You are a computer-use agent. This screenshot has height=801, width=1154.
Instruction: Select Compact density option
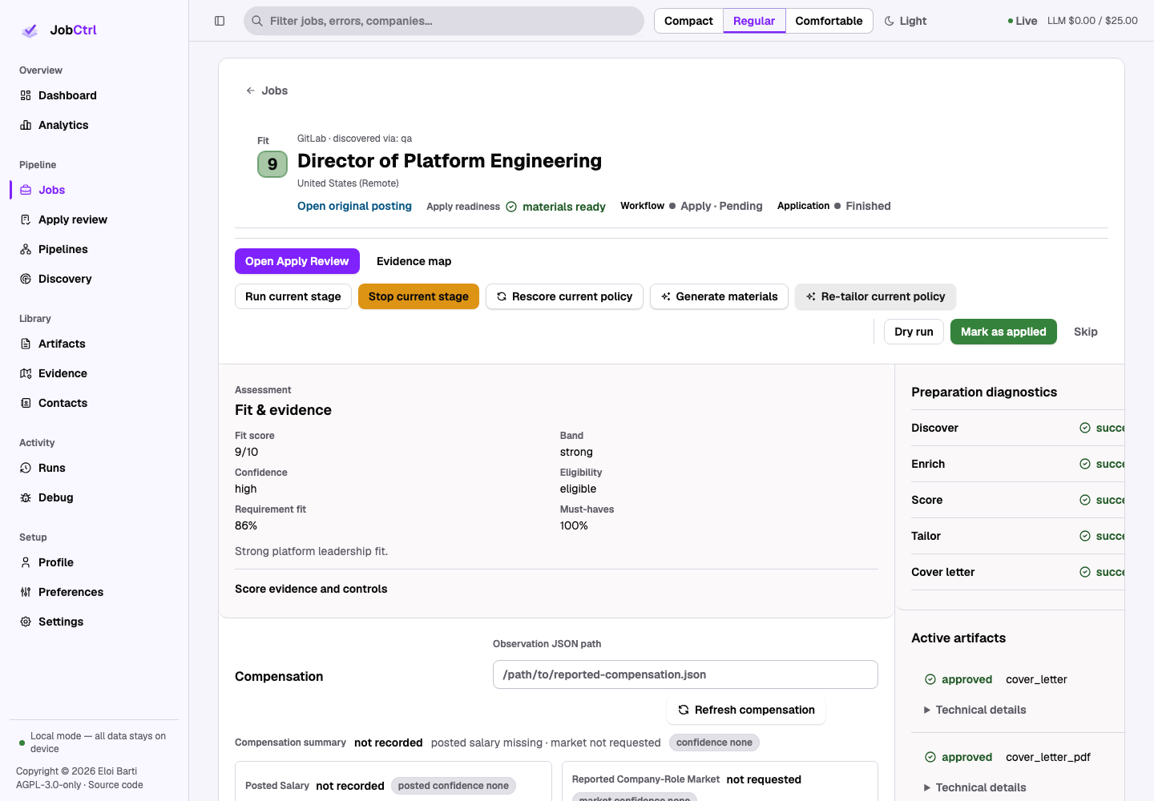[x=688, y=21]
